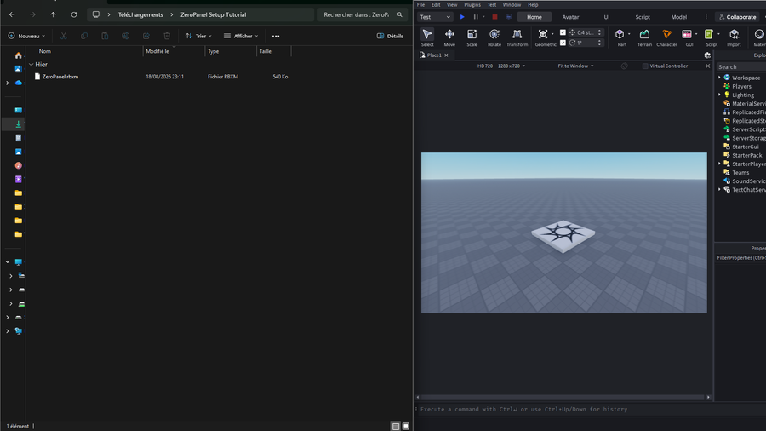Expand the Workspace node in Explorer
The height and width of the screenshot is (431, 766).
coord(719,78)
